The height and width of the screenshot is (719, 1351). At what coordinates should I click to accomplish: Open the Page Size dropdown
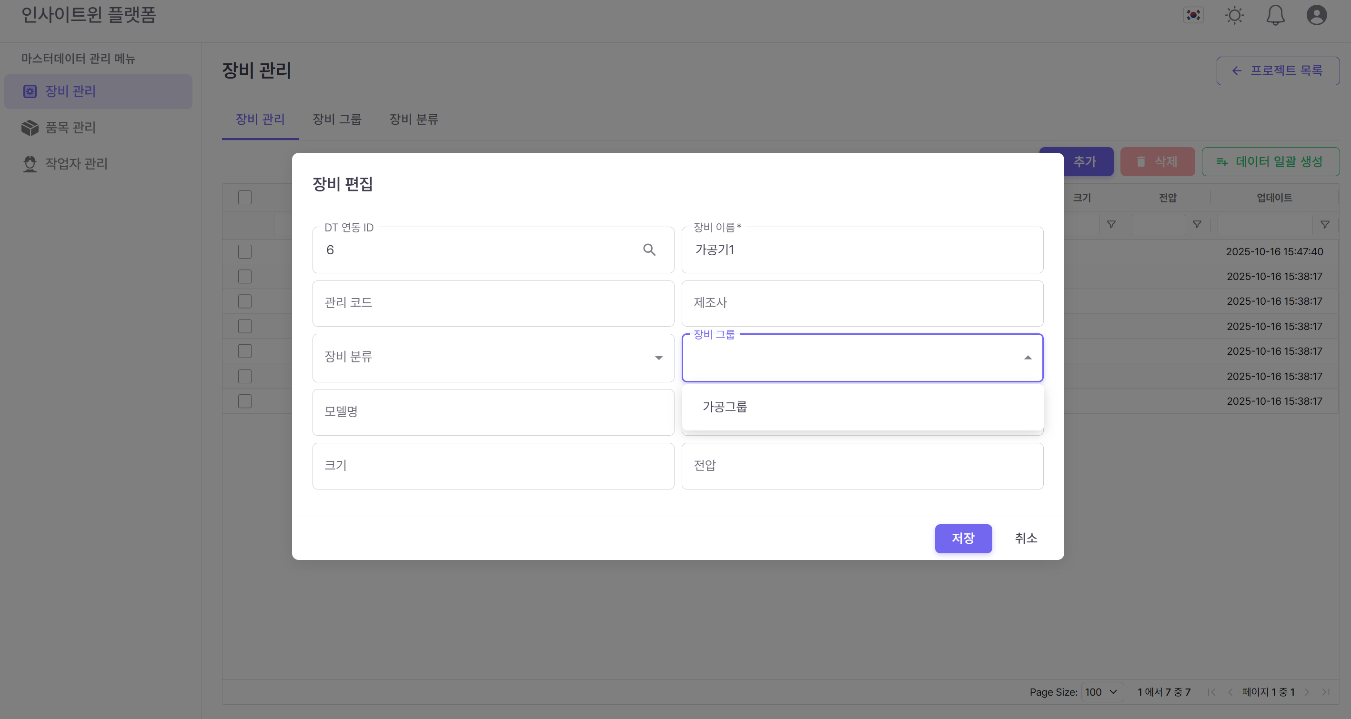point(1101,692)
